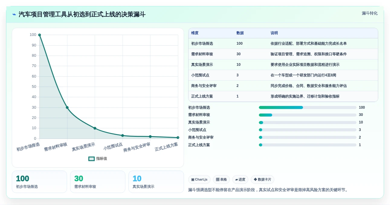Open the 10 真实场景演示 stat card
The width and height of the screenshot is (390, 205).
tap(156, 182)
